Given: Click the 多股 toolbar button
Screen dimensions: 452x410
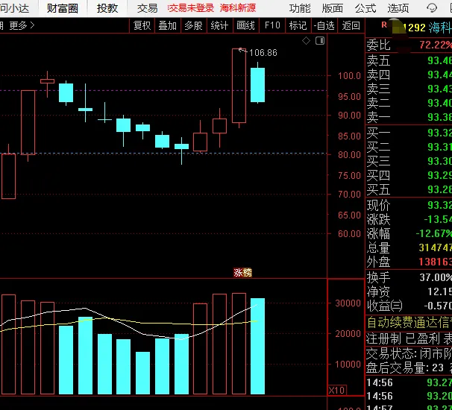Looking at the screenshot, I should pos(193,25).
